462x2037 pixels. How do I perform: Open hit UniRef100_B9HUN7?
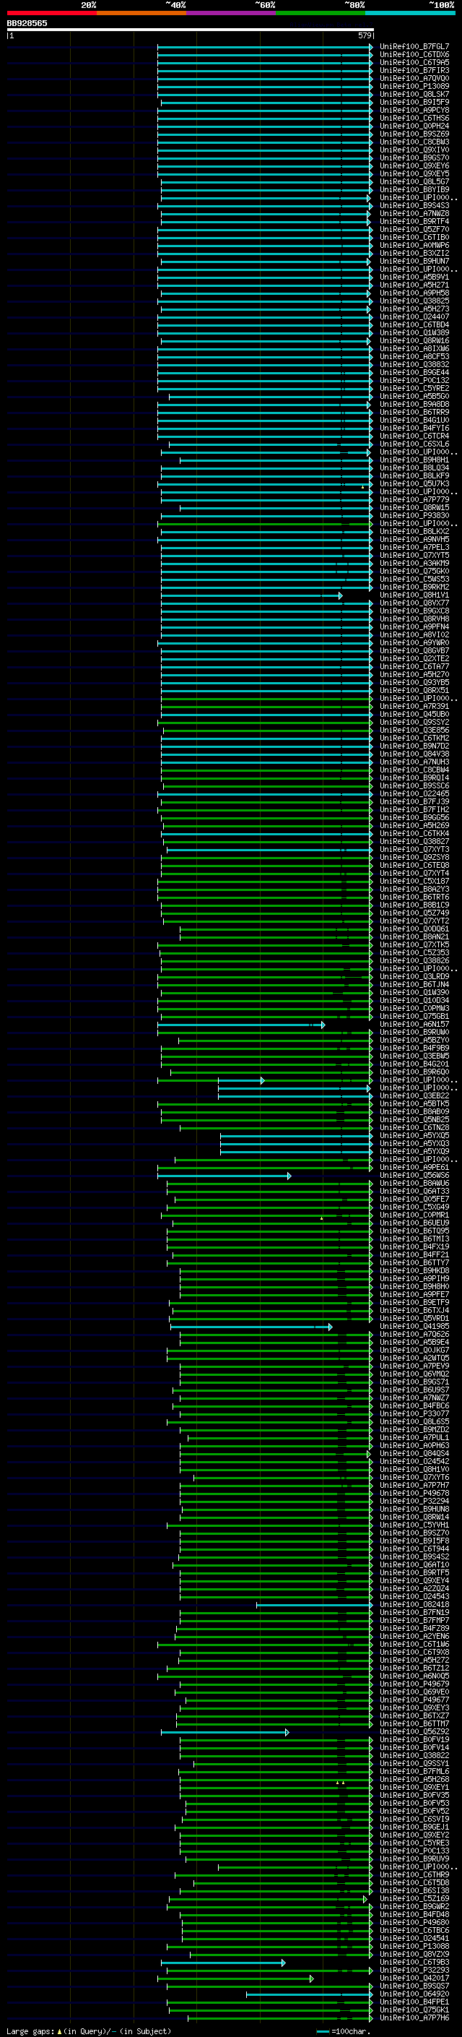click(414, 261)
